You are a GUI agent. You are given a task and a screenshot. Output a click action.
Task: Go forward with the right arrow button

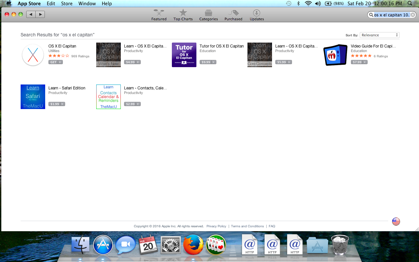[x=40, y=14]
